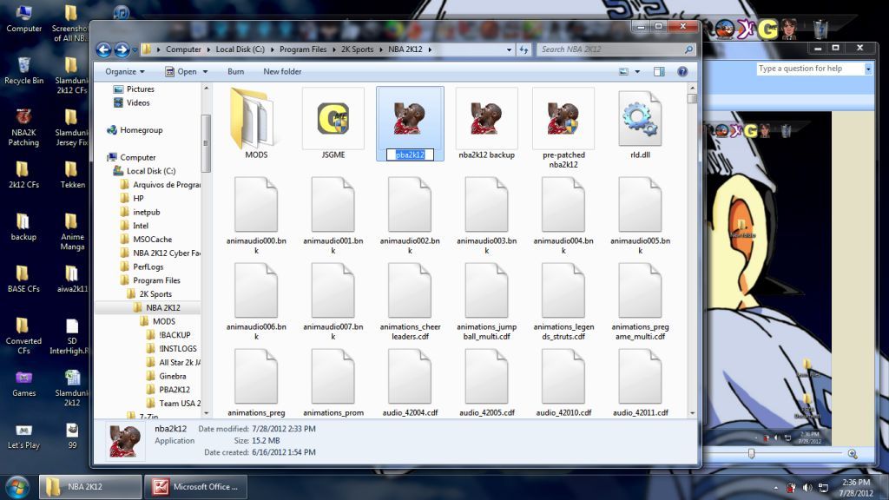The width and height of the screenshot is (889, 500).
Task: Open the MODS folder icon in file list
Action: 256,118
